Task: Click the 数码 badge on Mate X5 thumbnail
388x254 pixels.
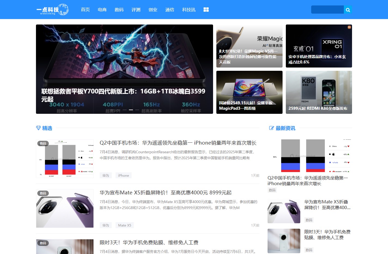Action: pos(43,193)
